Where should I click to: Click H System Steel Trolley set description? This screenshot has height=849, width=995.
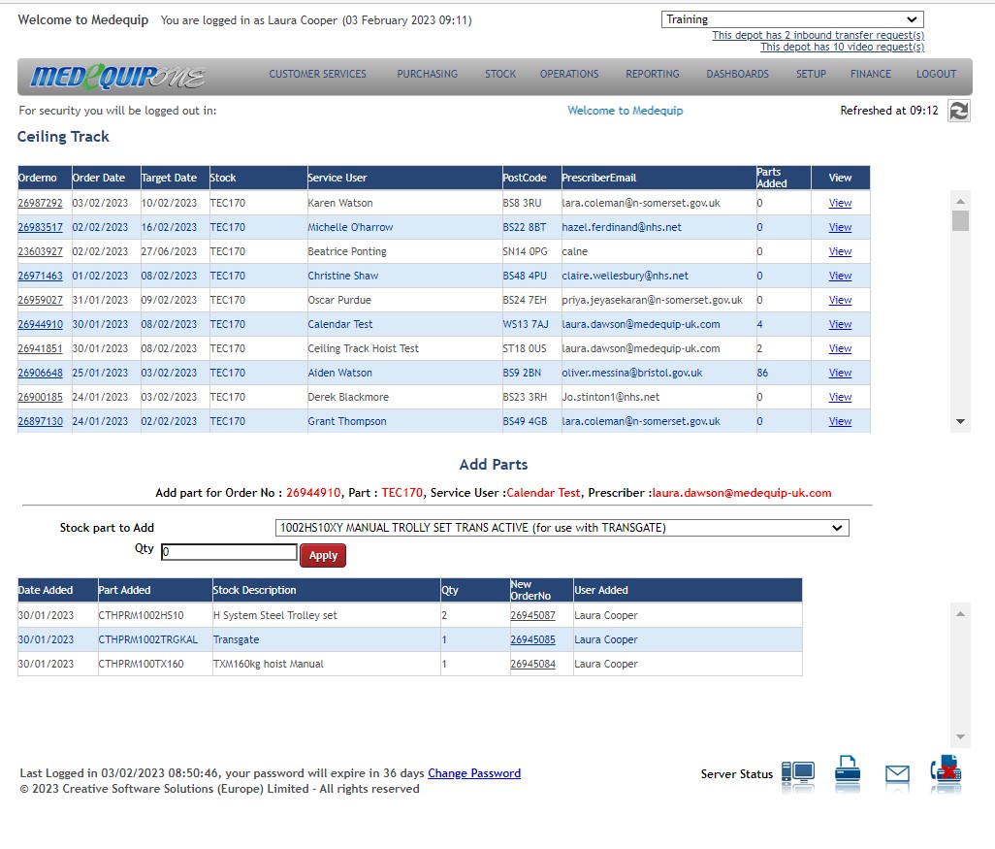point(275,615)
